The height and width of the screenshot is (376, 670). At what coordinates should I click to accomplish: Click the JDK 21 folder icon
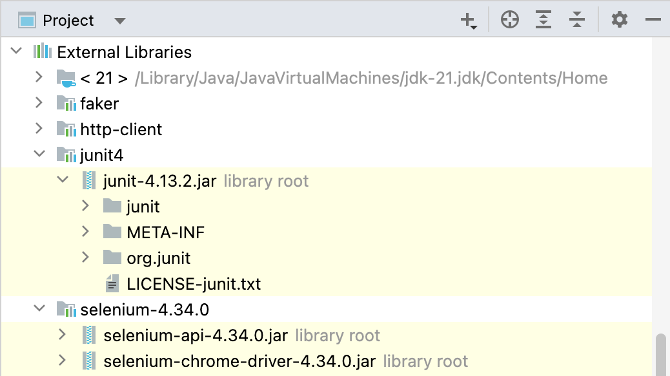(x=66, y=78)
